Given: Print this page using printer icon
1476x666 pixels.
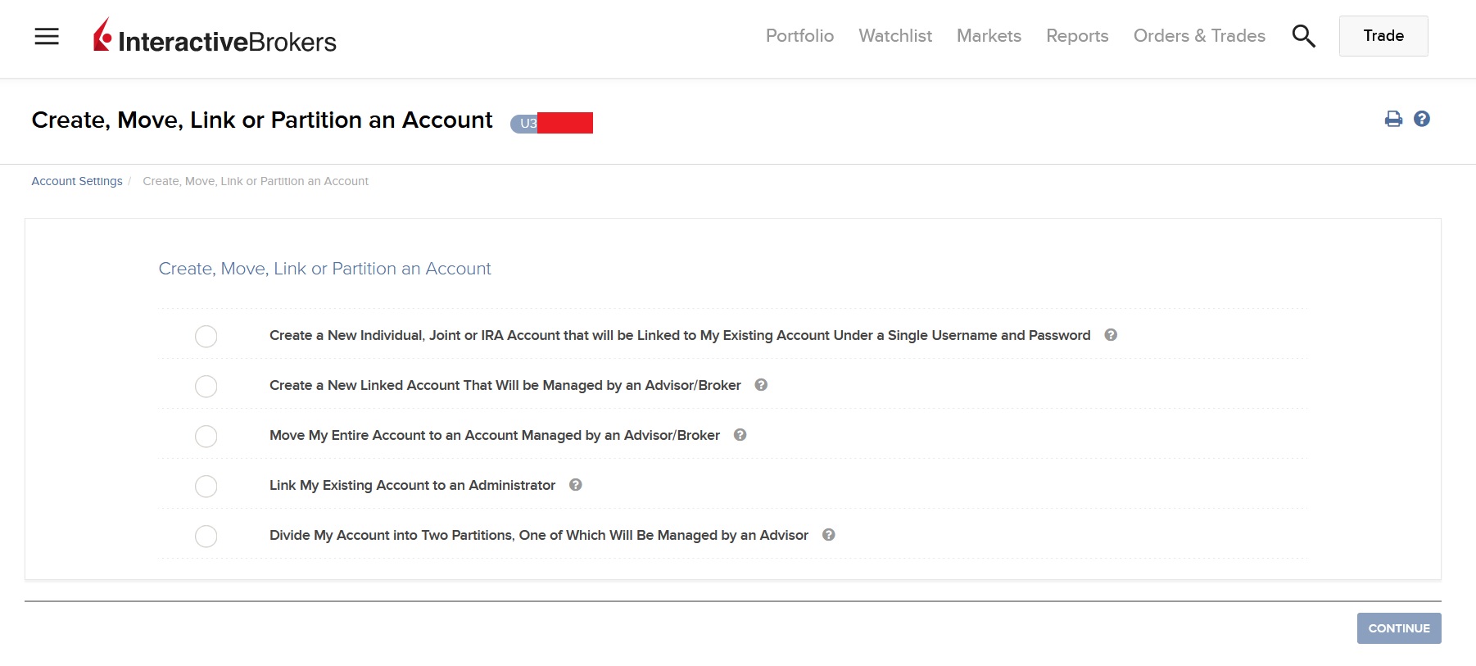Looking at the screenshot, I should point(1392,120).
